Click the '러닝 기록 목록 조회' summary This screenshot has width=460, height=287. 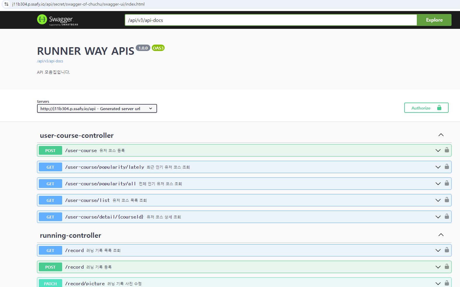point(103,251)
